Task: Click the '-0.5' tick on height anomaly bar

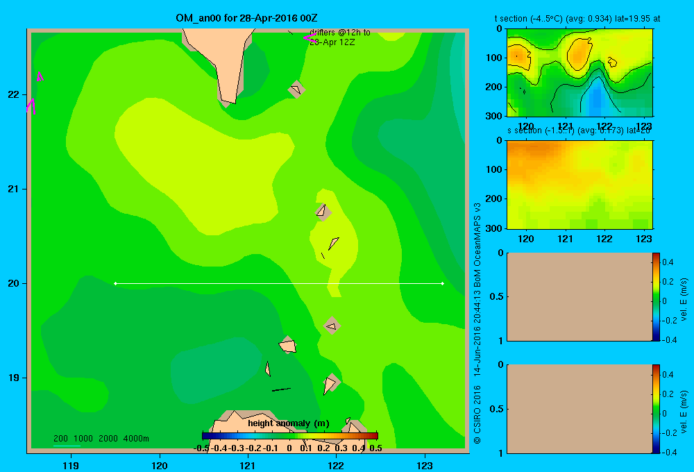Action: (202, 448)
